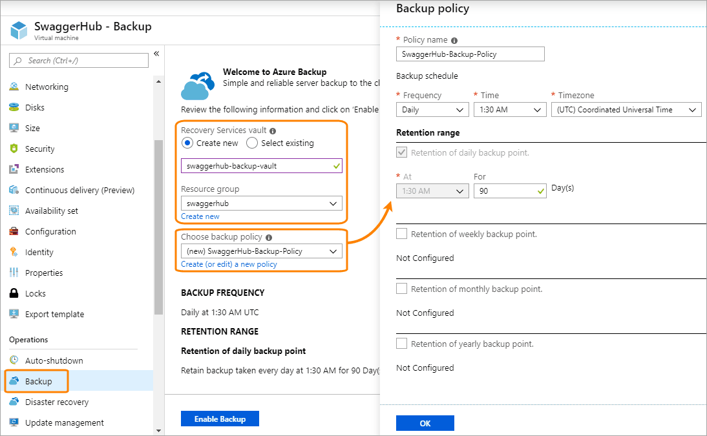Select the Identity key icon
Image resolution: width=707 pixels, height=436 pixels.
(14, 252)
